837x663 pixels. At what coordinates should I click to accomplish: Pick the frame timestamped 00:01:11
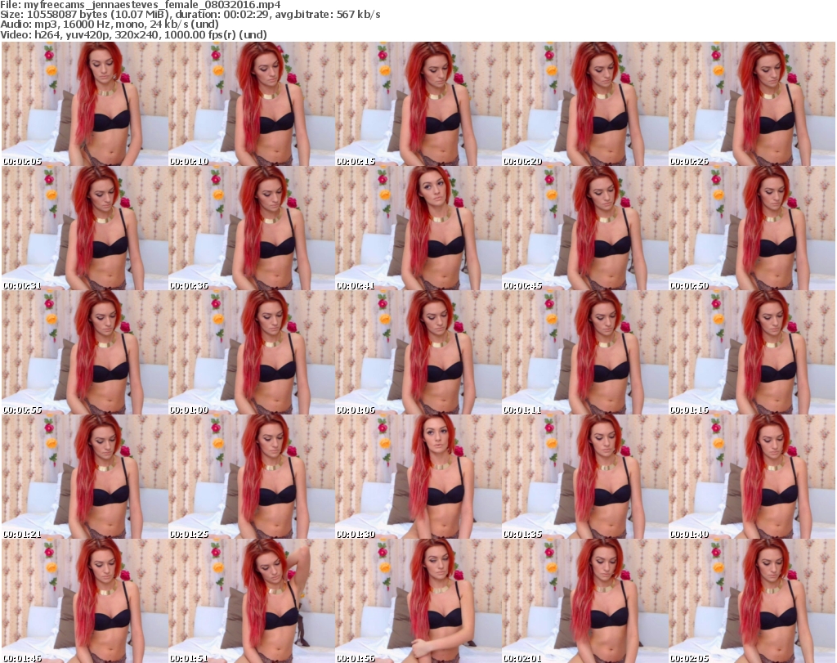(x=585, y=353)
